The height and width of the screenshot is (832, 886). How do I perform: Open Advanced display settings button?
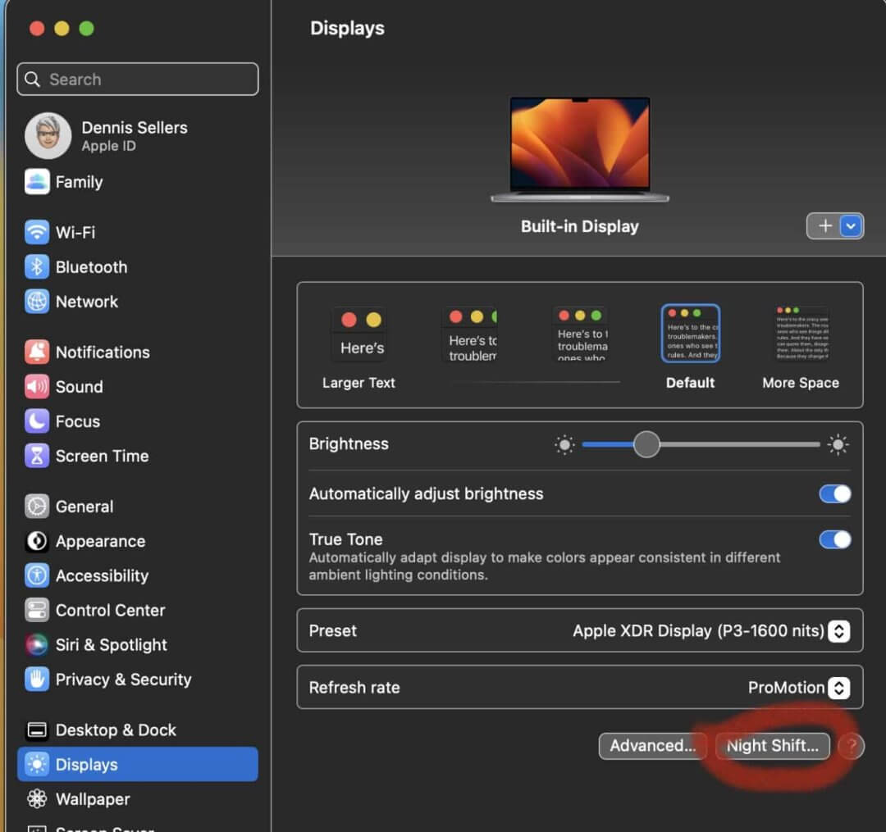point(652,746)
